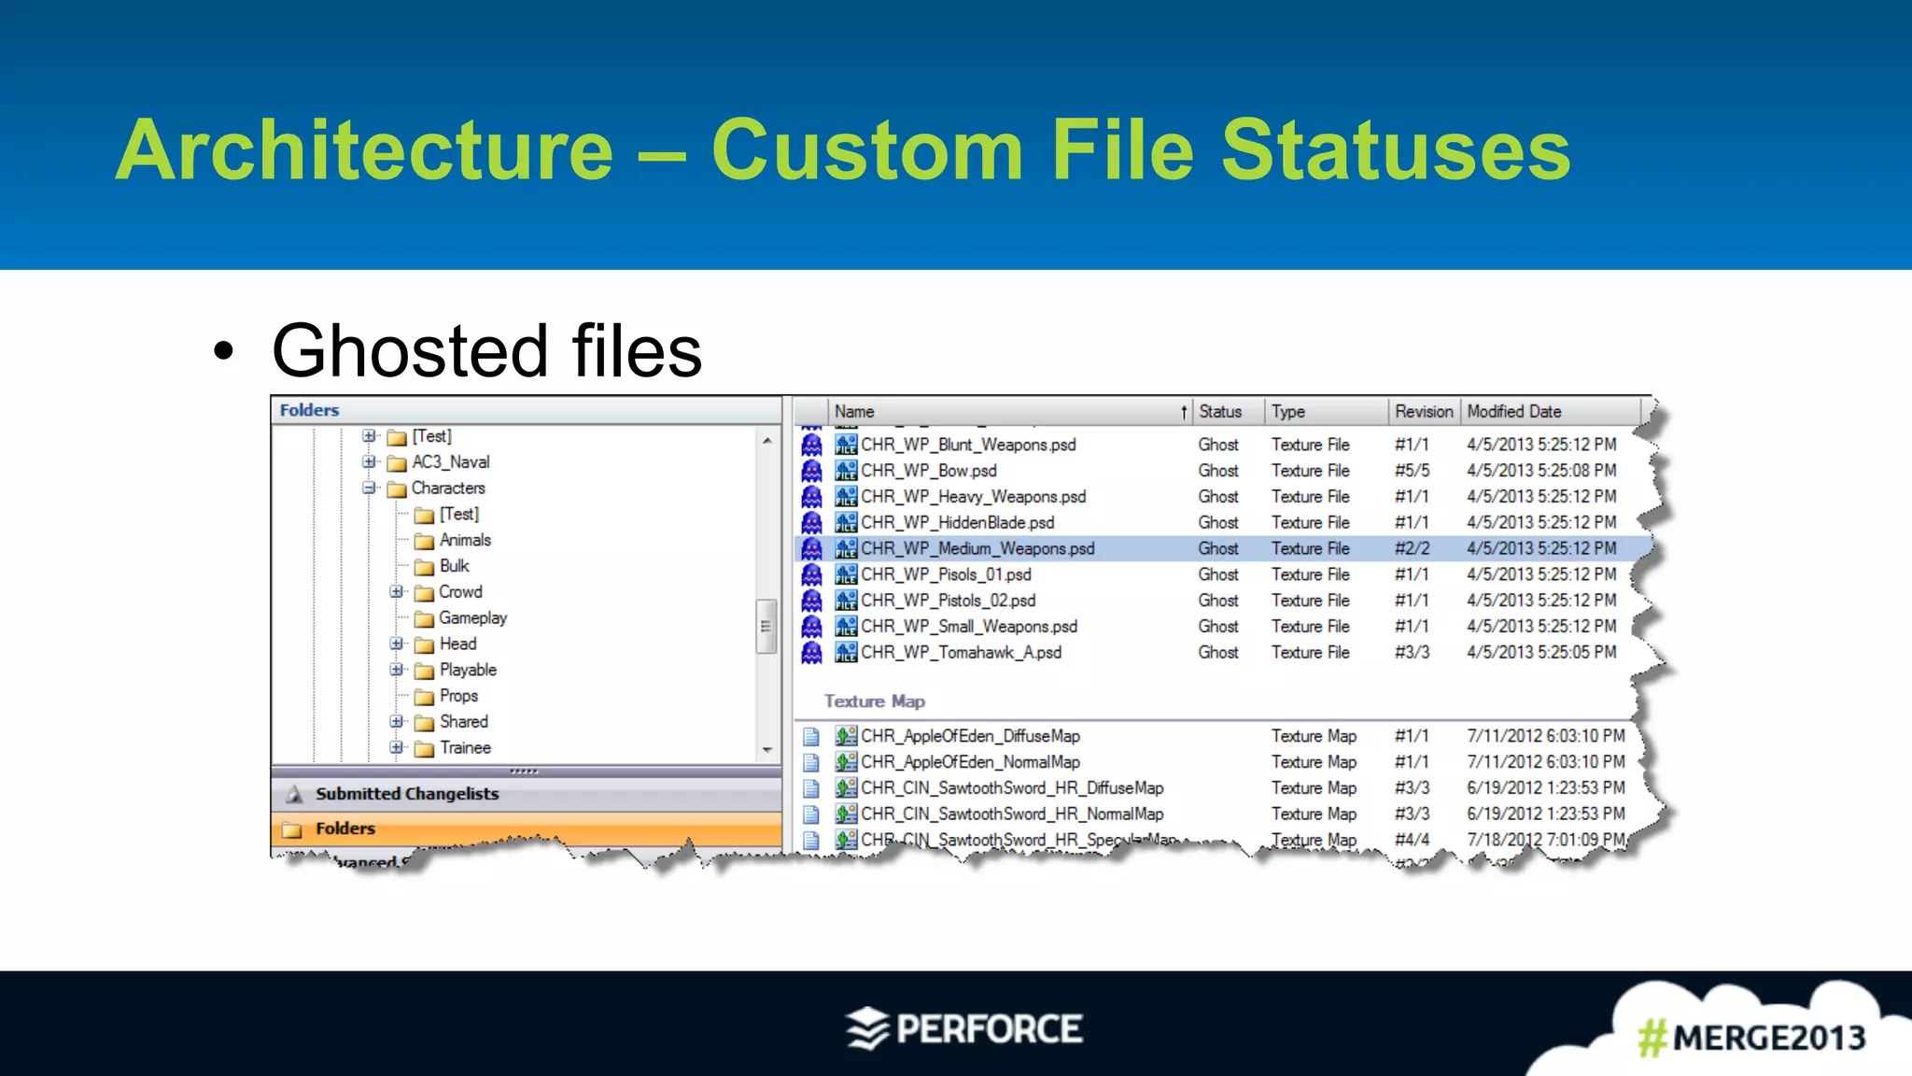Click ghost icon beside CHR_WP_Heavy_Weapons.psd
The height and width of the screenshot is (1076, 1912).
[x=812, y=497]
